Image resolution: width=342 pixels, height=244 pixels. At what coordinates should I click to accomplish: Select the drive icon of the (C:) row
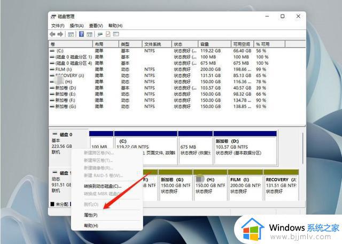click(52, 51)
